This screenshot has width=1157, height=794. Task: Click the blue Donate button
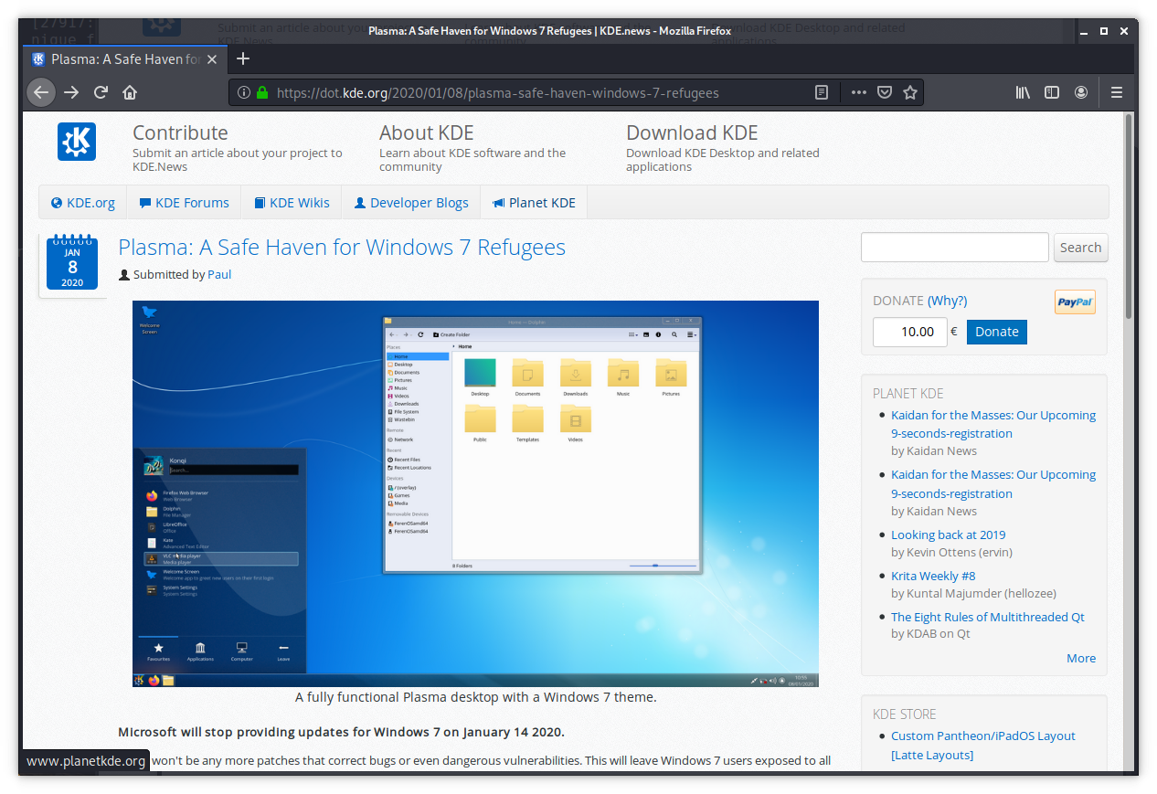[x=997, y=332]
